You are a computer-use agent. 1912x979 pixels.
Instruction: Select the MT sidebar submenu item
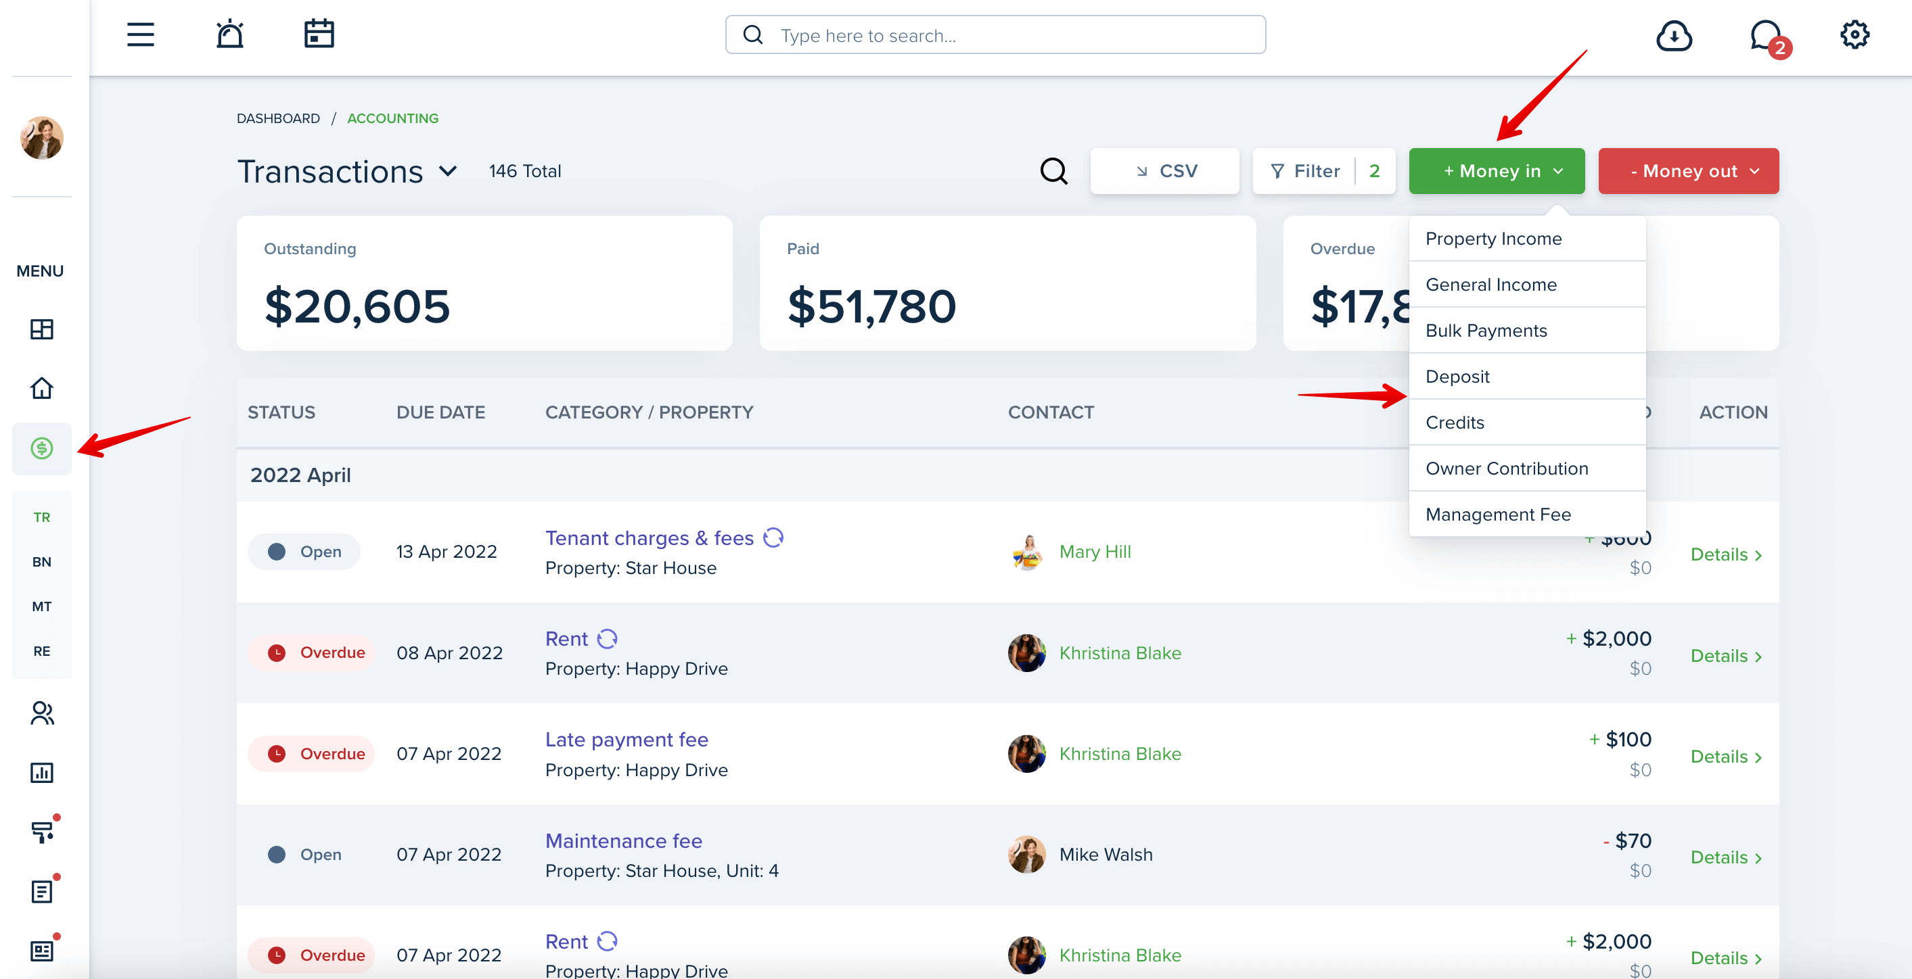tap(41, 606)
